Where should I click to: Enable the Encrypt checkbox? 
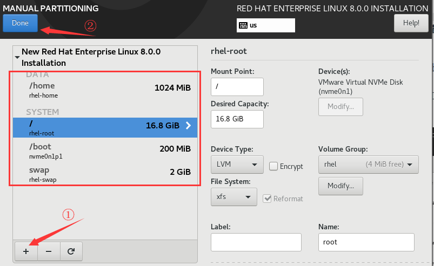[273, 166]
